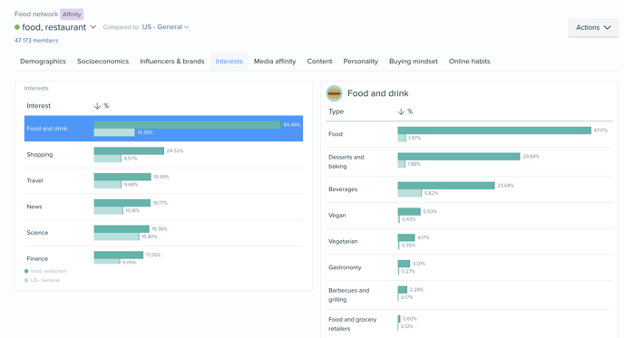
Task: Click the Affinity badge
Action: click(x=72, y=14)
